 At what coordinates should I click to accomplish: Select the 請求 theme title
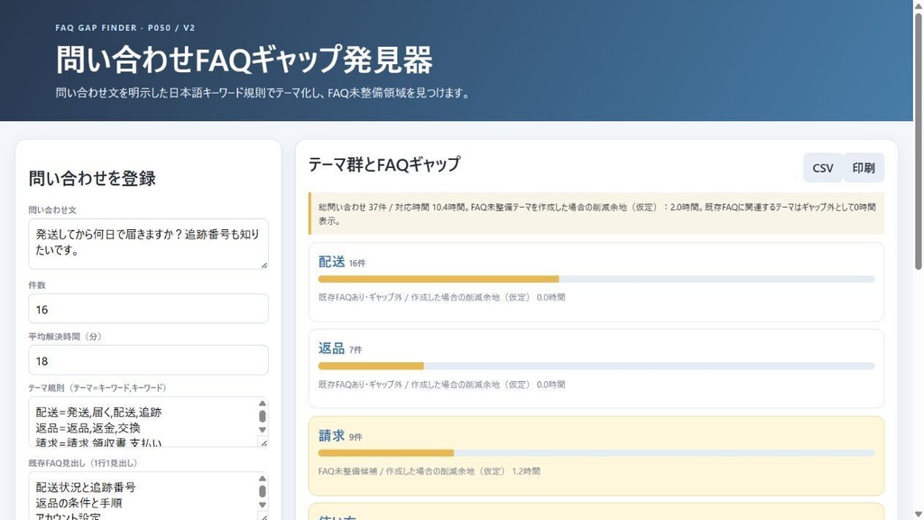click(331, 436)
